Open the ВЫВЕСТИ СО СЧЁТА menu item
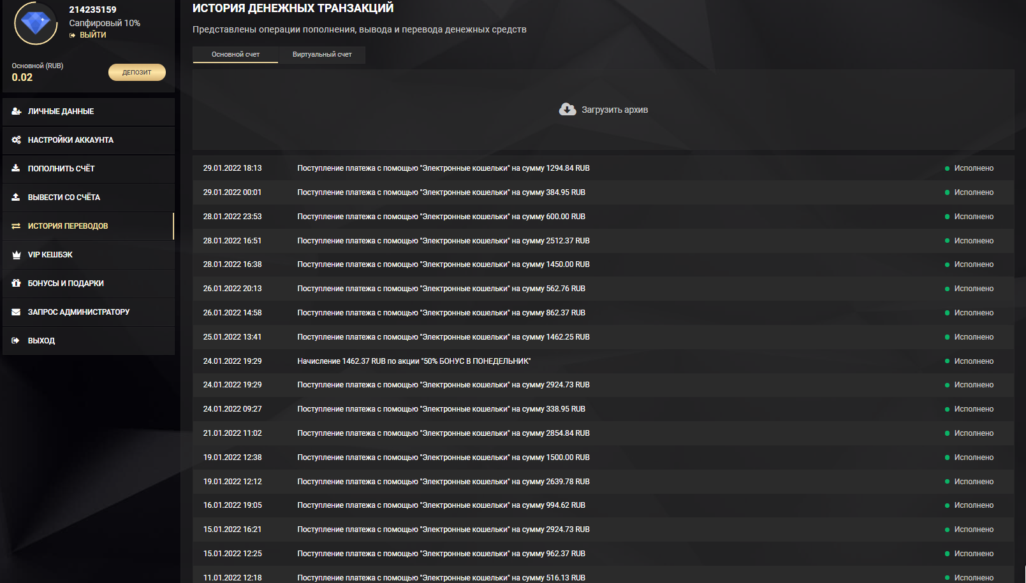 [64, 198]
